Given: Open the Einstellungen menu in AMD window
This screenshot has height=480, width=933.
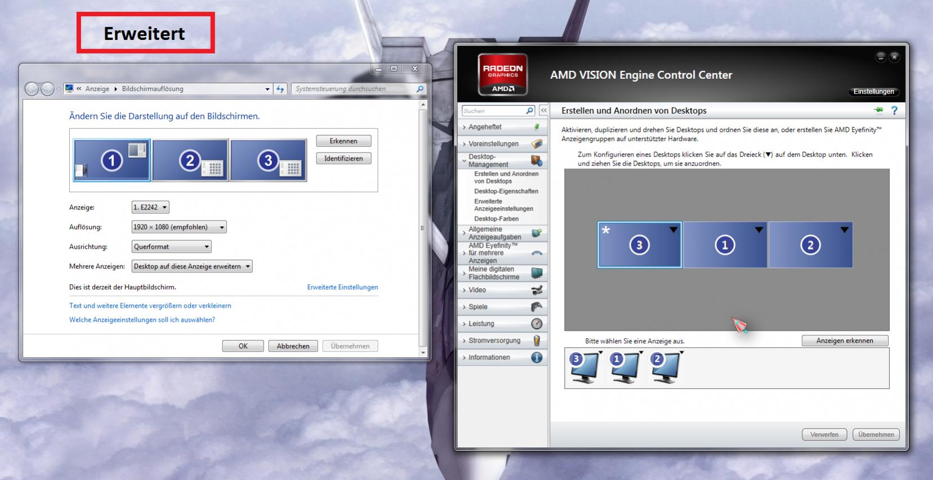Looking at the screenshot, I should point(873,92).
